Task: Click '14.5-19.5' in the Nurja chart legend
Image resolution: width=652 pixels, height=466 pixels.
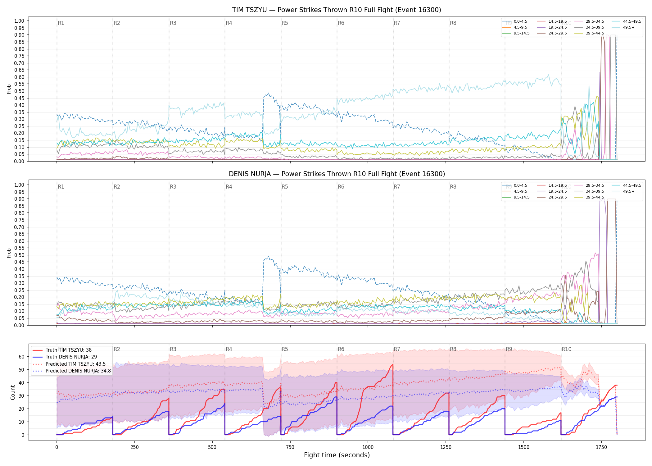Action: (558, 185)
